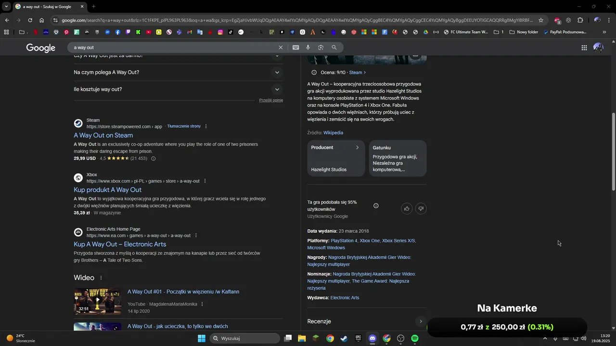
Task: Open the Spotify taskbar icon
Action: (415, 338)
